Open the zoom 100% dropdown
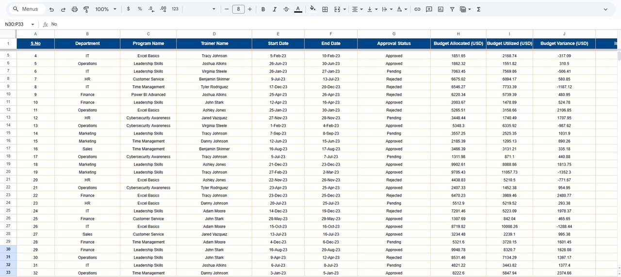Image resolution: width=621 pixels, height=277 pixels. click(x=106, y=9)
